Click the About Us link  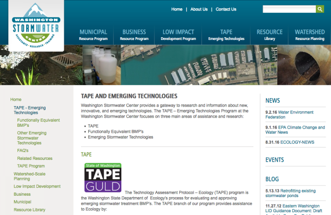(x=199, y=9)
